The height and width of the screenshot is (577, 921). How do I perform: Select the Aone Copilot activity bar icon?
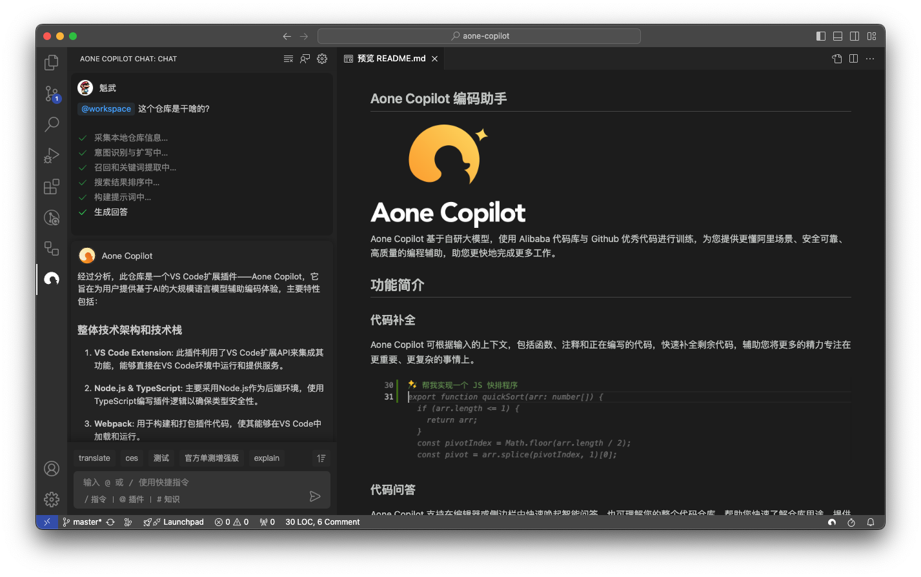pos(52,279)
